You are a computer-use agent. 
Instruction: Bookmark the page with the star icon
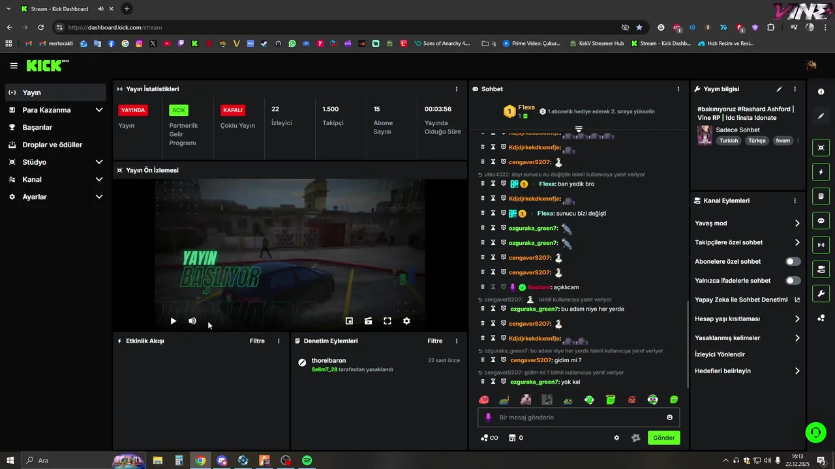pyautogui.click(x=639, y=27)
